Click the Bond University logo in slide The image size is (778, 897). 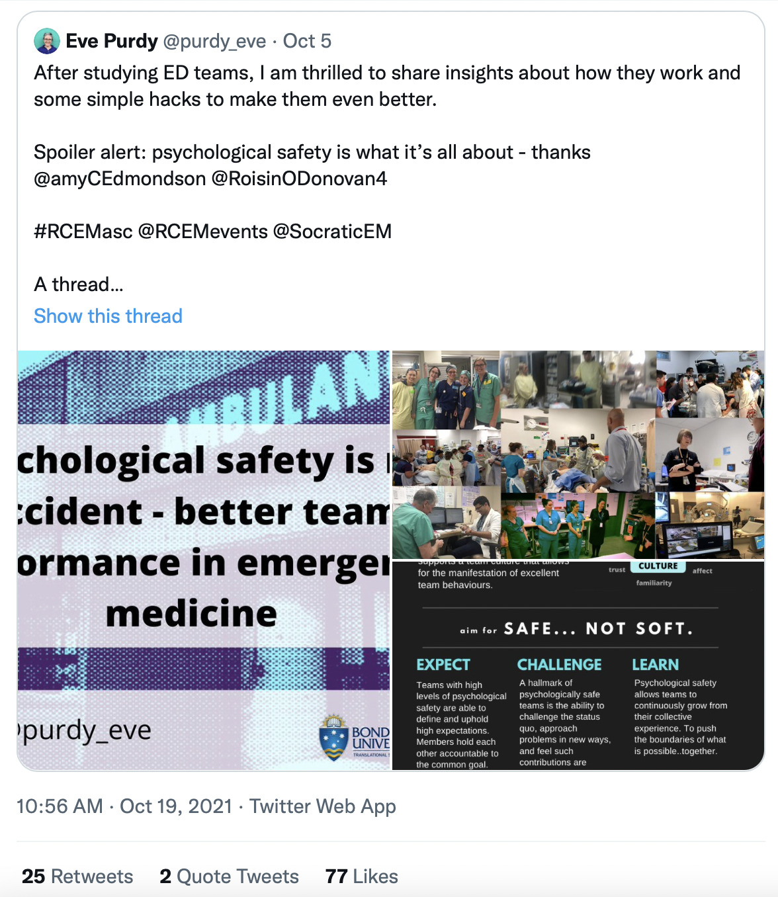tap(354, 738)
